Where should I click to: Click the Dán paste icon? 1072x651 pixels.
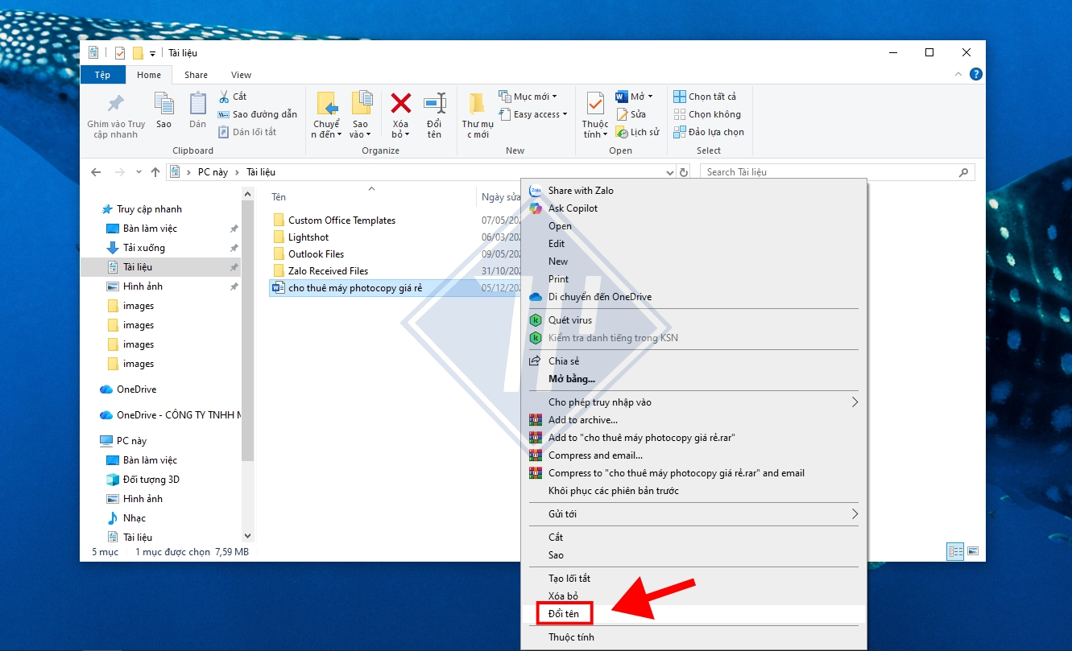(x=198, y=103)
